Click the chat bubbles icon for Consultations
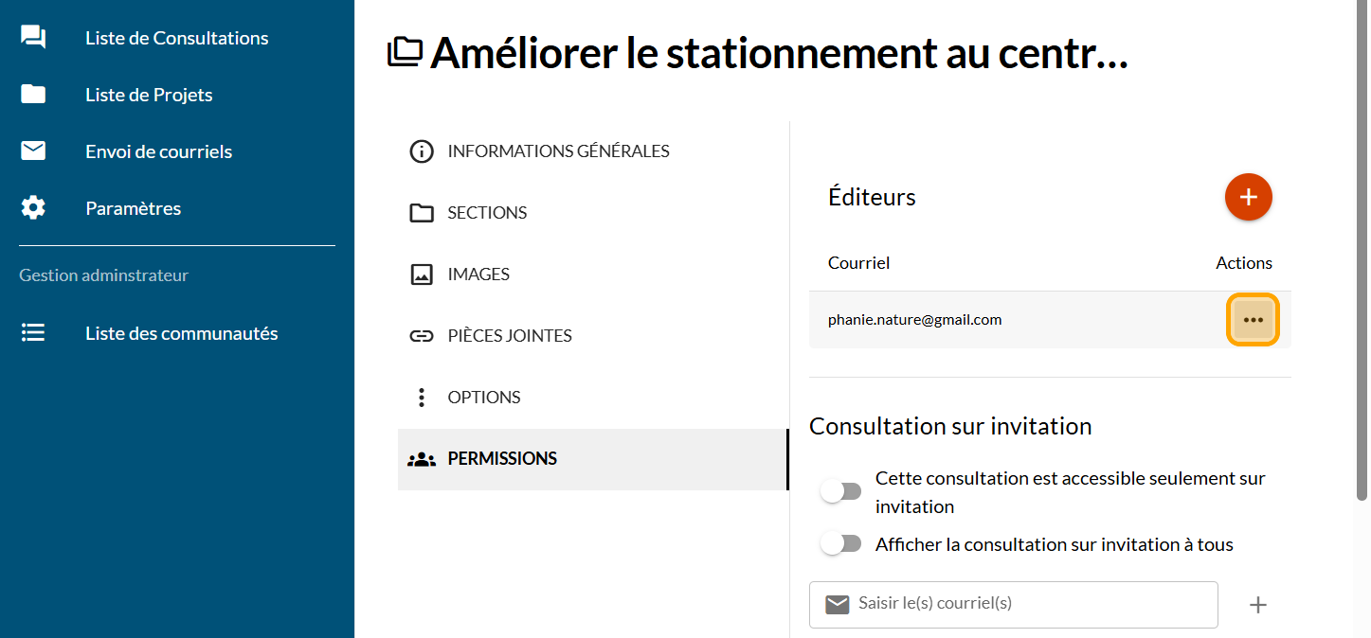Viewport: 1371px width, 638px height. tap(33, 38)
